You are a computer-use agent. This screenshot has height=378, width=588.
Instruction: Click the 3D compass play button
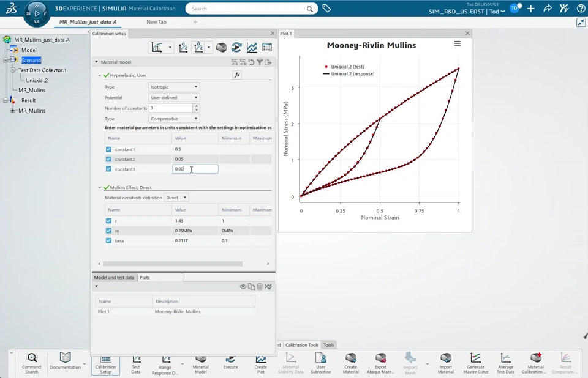(x=37, y=13)
